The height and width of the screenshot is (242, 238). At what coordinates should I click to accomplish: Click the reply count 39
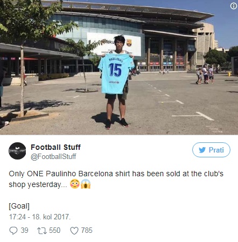[24, 231]
